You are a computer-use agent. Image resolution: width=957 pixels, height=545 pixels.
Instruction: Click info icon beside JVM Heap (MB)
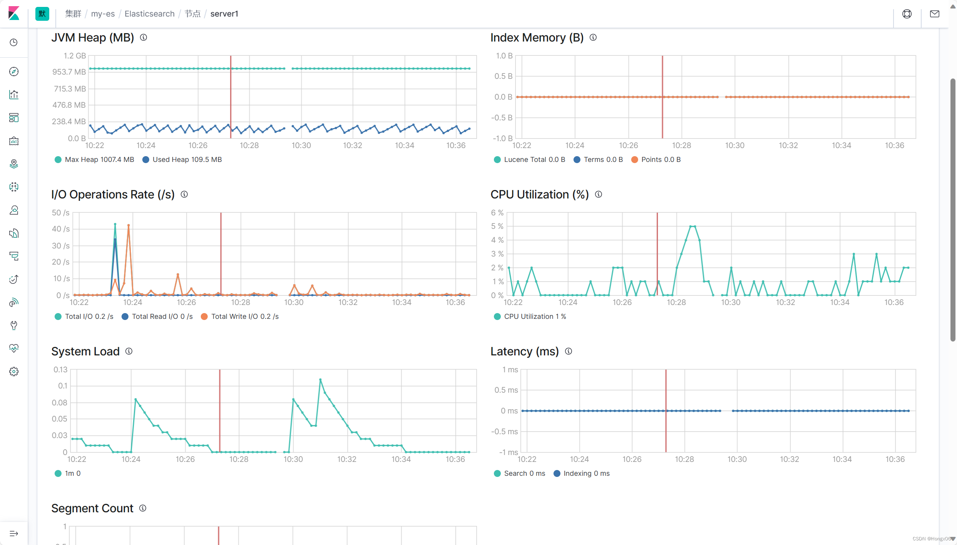[143, 37]
